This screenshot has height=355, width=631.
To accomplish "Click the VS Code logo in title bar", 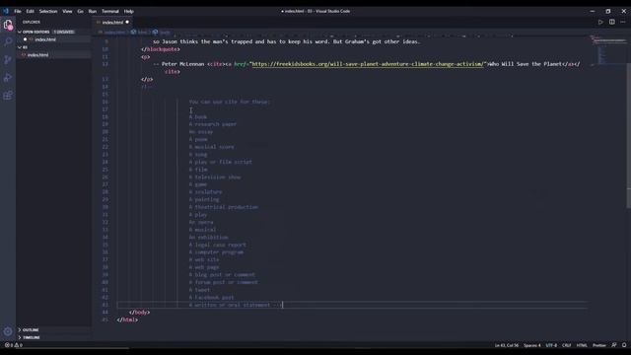I will (6, 11).
